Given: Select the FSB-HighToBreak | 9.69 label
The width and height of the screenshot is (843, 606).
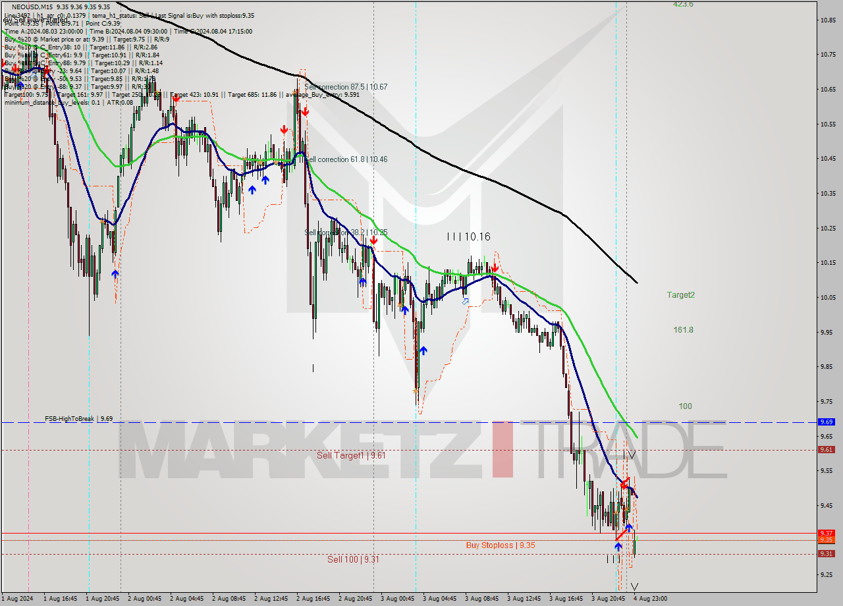Looking at the screenshot, I should tap(78, 418).
